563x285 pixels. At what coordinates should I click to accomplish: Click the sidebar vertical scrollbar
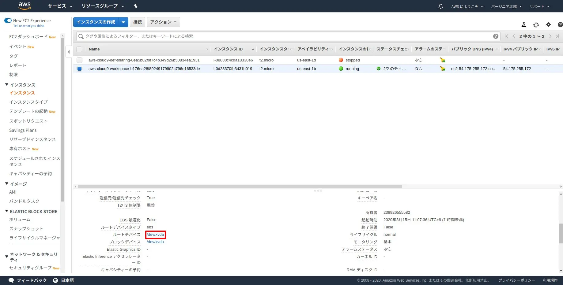(x=62, y=119)
